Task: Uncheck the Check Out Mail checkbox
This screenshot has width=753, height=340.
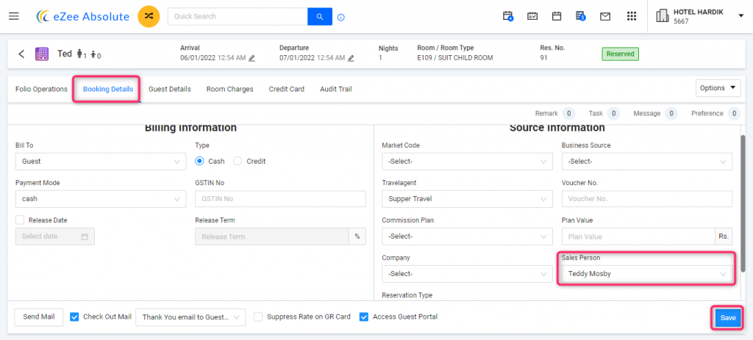Action: click(x=74, y=317)
